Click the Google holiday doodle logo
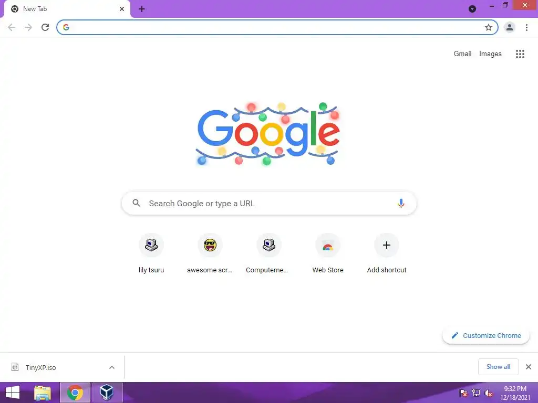This screenshot has height=403, width=538. point(268,134)
